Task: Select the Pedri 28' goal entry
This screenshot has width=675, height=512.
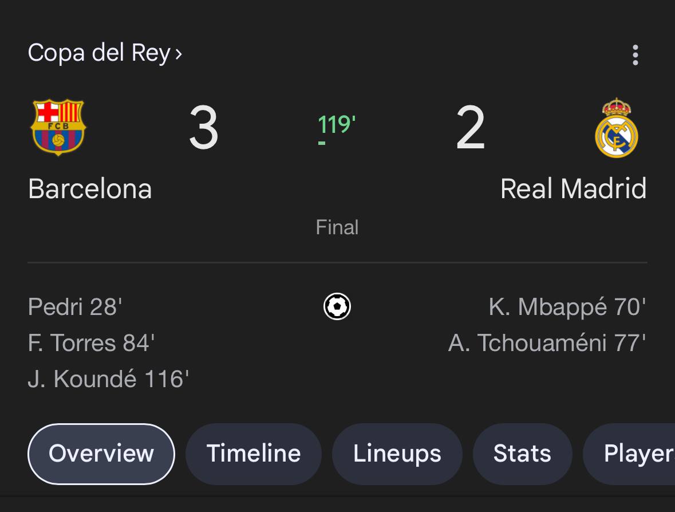Action: click(75, 307)
